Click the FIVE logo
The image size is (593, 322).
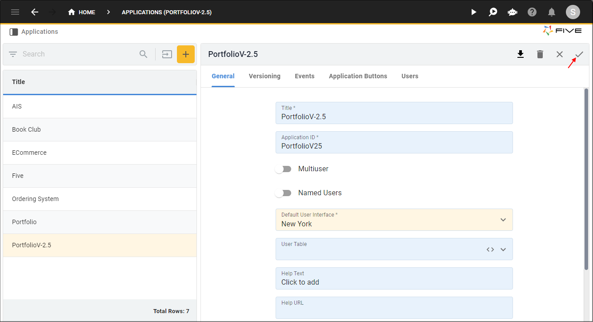tap(562, 31)
